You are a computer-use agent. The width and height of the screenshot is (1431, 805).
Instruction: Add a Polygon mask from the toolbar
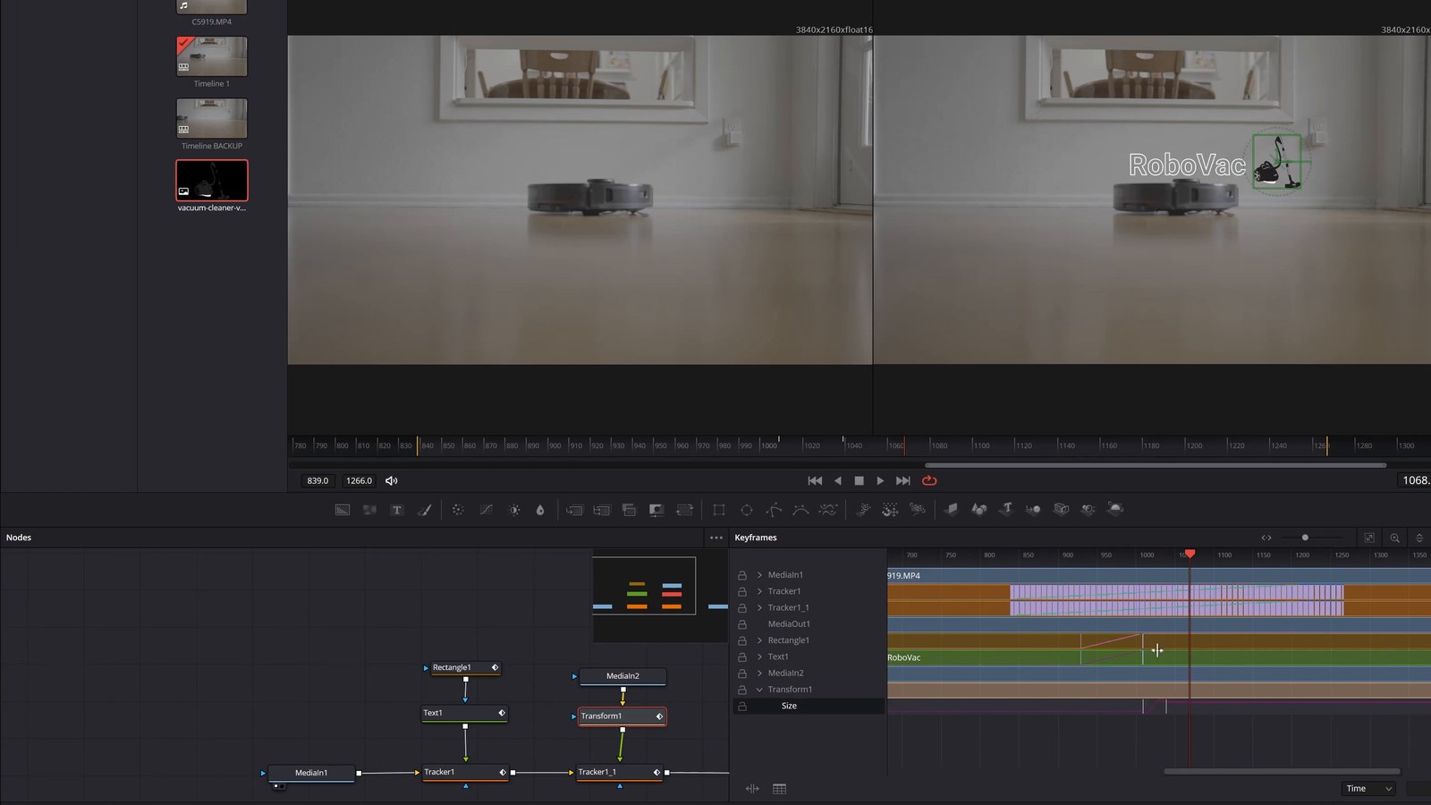tap(775, 510)
